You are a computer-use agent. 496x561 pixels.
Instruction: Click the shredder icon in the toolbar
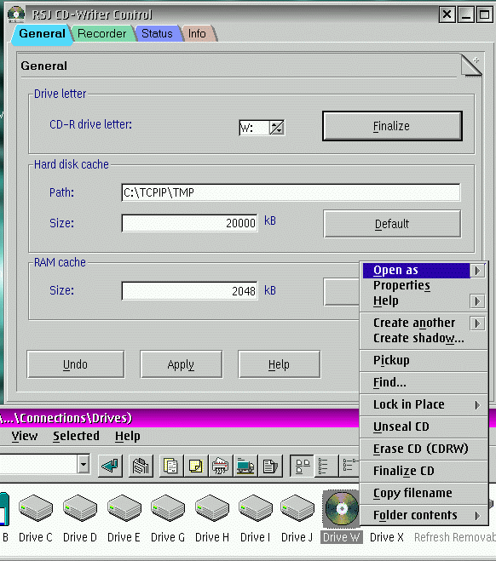[220, 466]
